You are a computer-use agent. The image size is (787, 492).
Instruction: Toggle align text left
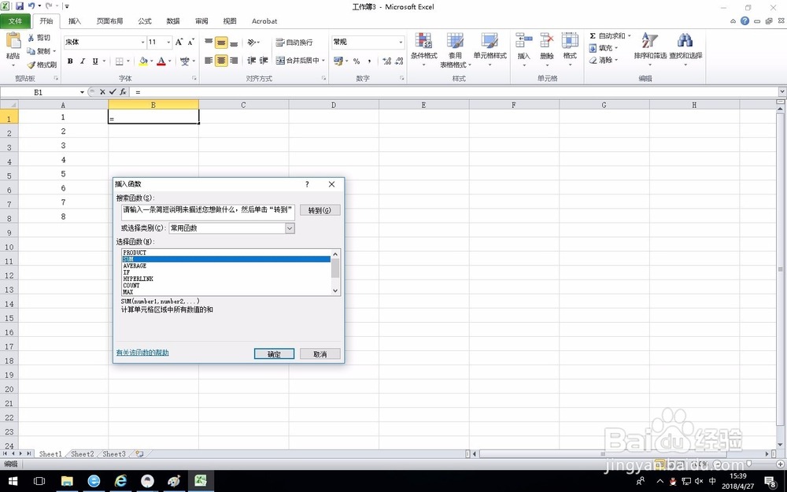(x=209, y=61)
